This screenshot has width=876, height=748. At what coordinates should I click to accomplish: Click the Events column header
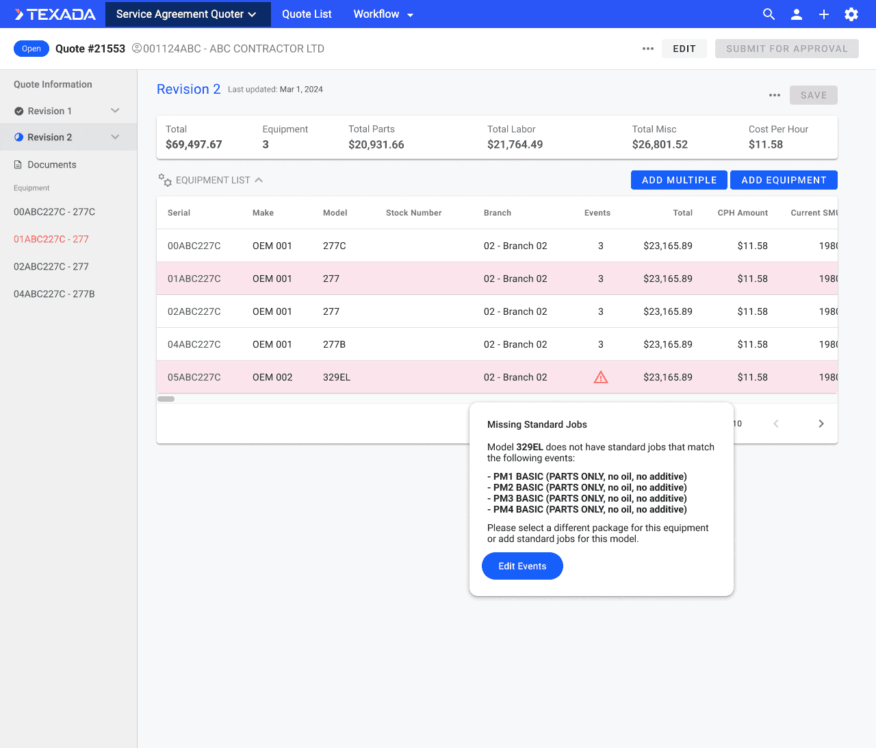click(x=597, y=213)
